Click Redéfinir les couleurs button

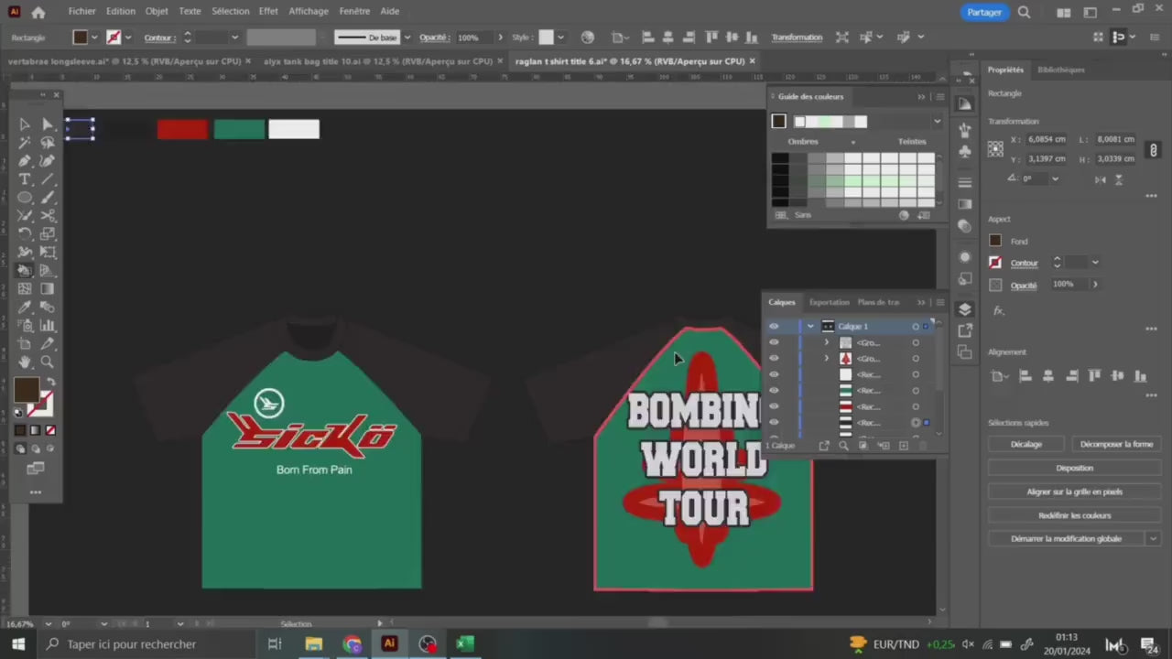(1074, 515)
